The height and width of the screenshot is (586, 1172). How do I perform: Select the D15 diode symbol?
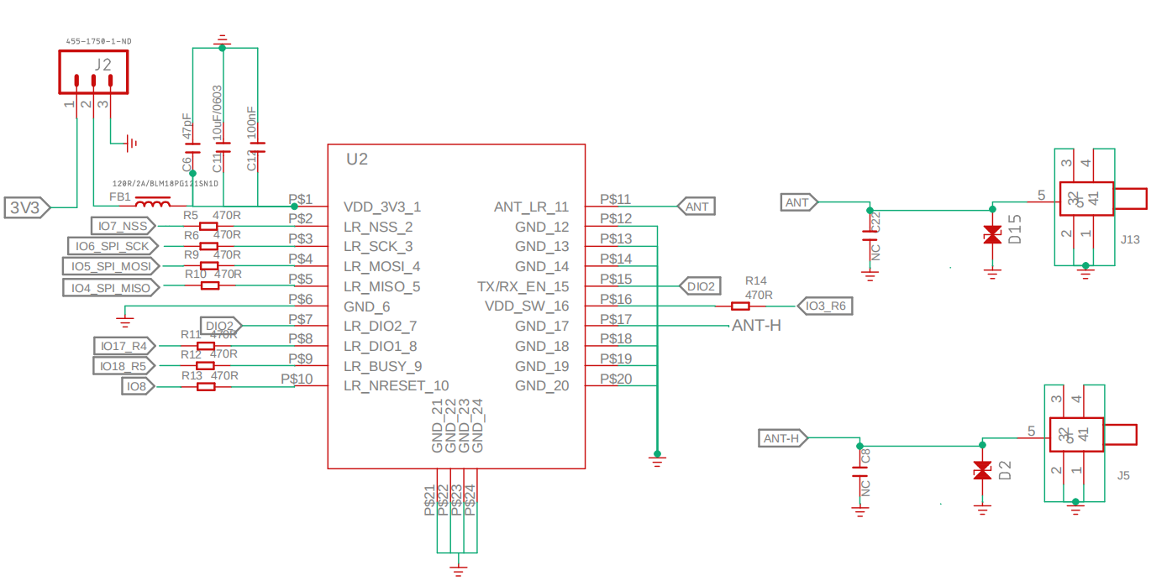click(x=993, y=235)
